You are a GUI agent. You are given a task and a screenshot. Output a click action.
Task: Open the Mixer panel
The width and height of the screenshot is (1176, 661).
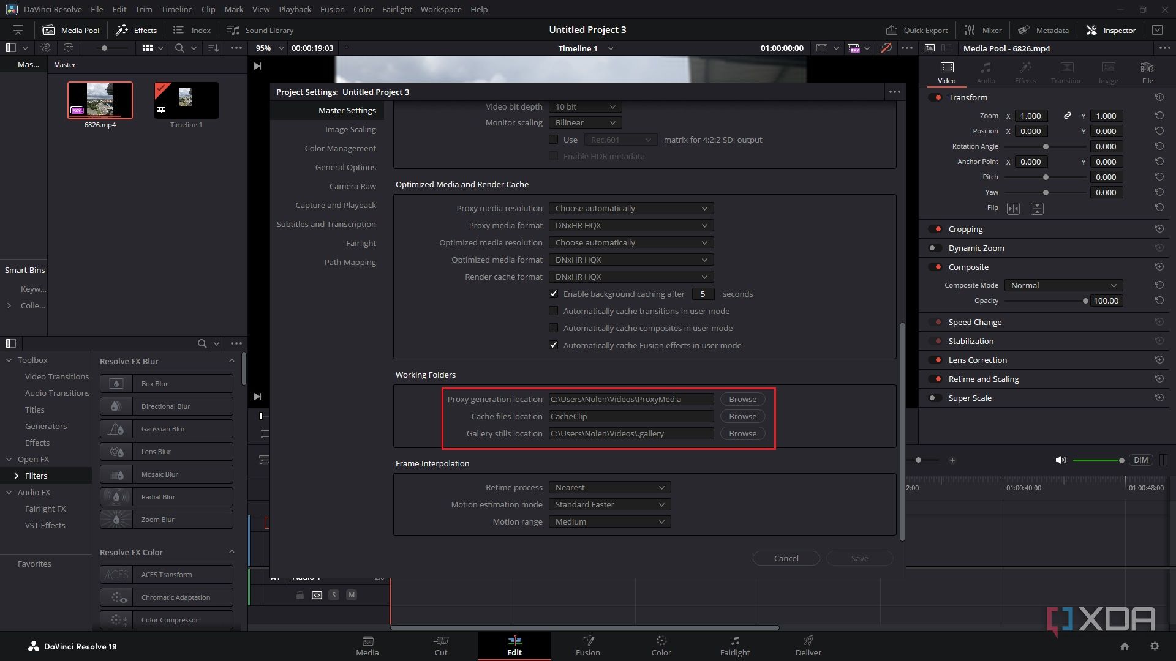point(982,29)
